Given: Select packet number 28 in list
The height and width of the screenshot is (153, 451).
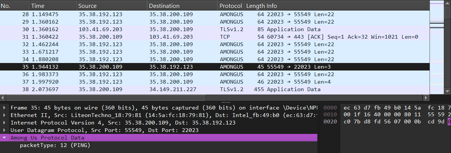Looking at the screenshot, I should 188,14.
